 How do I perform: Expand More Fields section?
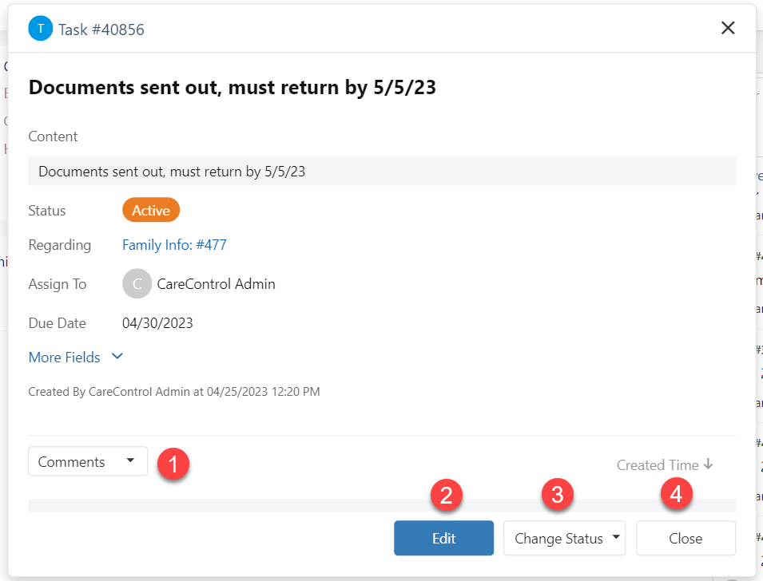tap(65, 358)
